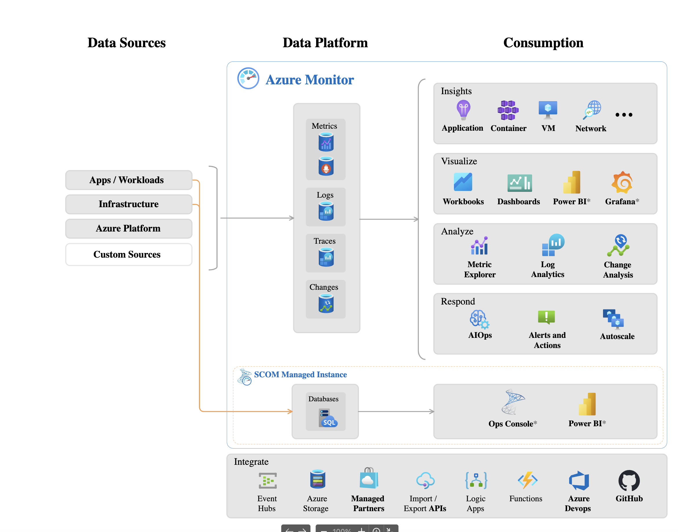Click the Managed Partners shopping bag icon

(369, 478)
